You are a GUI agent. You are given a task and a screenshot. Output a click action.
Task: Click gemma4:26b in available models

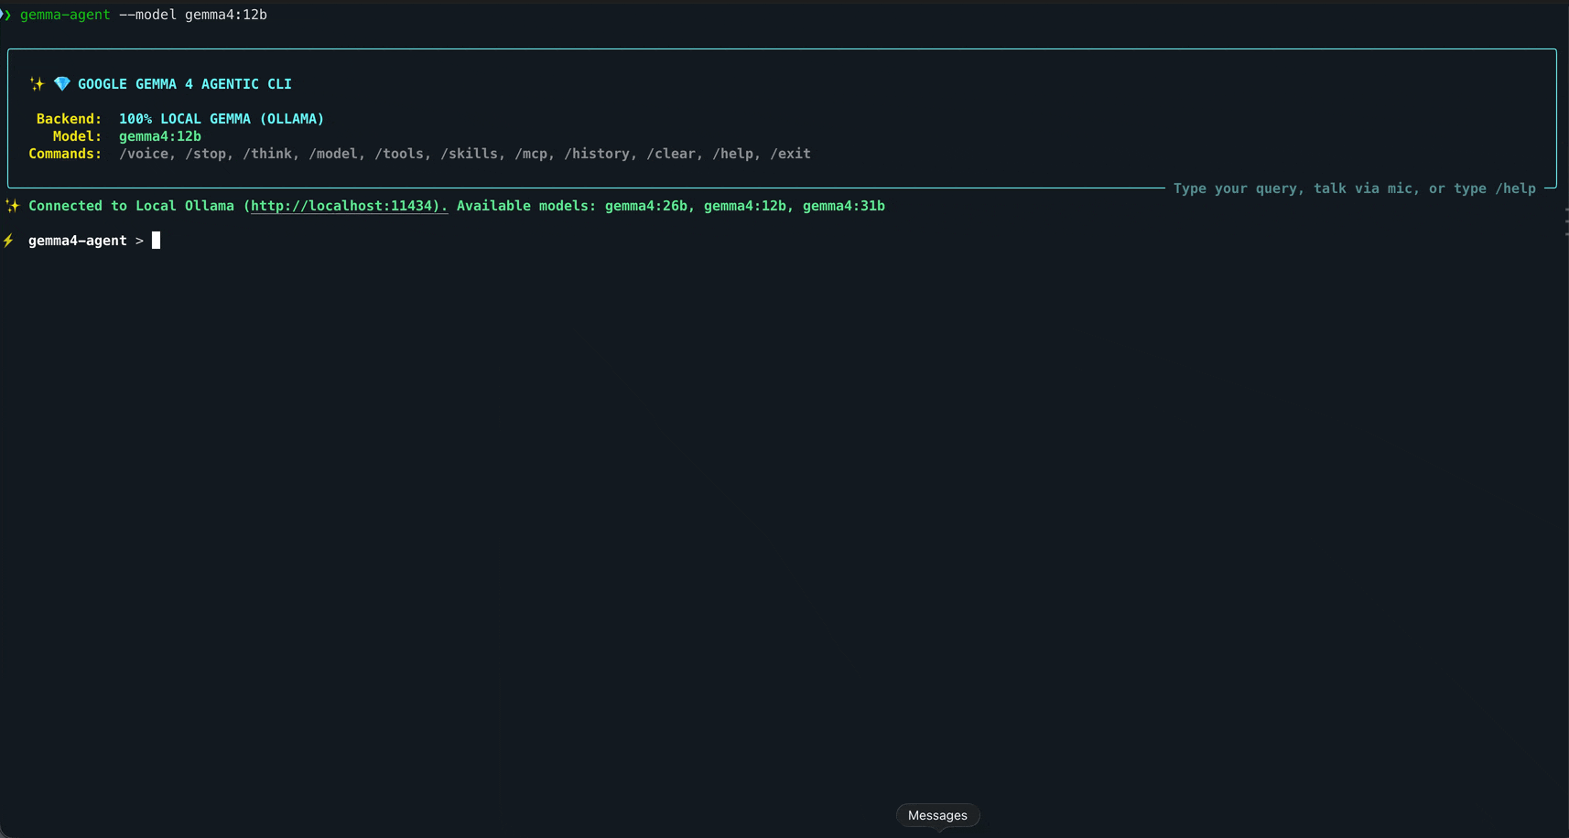[x=646, y=206]
